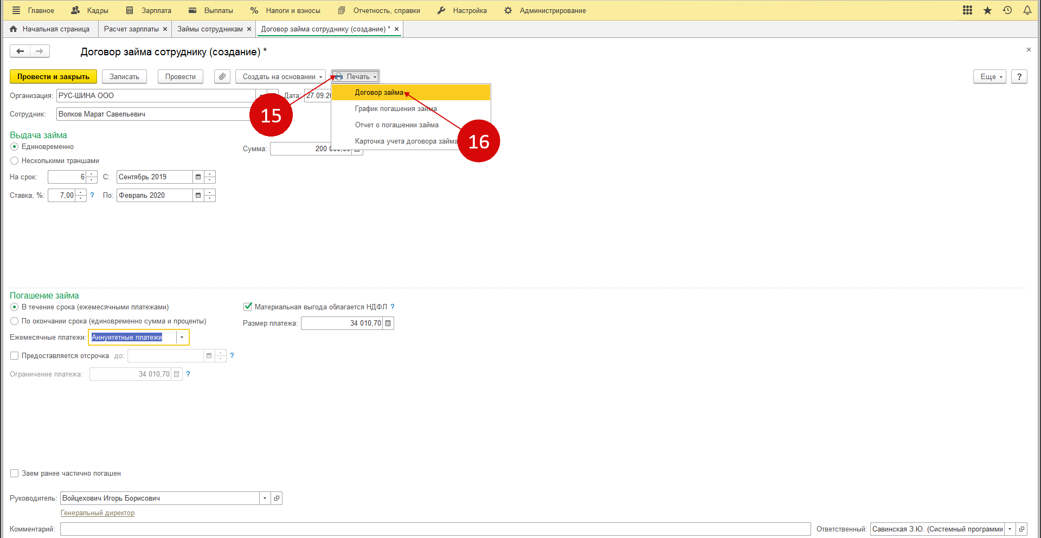Viewport: 1041px width, 538px height.
Task: Choose Отчет о погашении займа item
Action: pyautogui.click(x=410, y=125)
